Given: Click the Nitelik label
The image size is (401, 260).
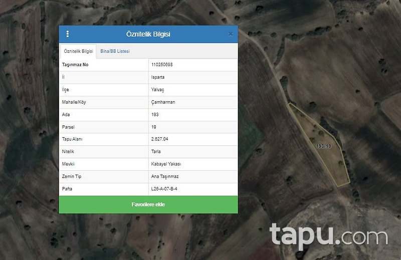Looking at the screenshot, I should click(68, 152).
